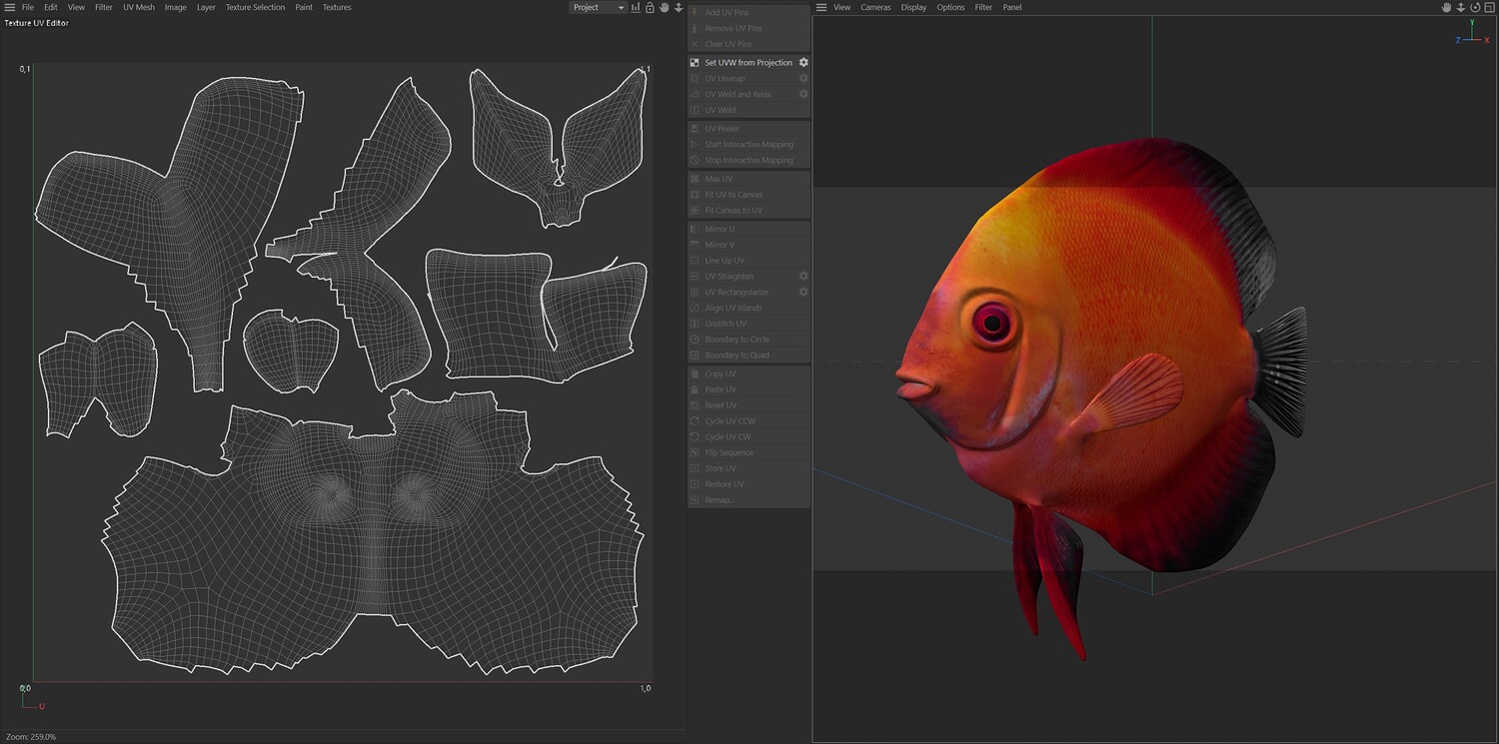Open the Texture Selection menu
This screenshot has width=1499, height=744.
coord(255,7)
